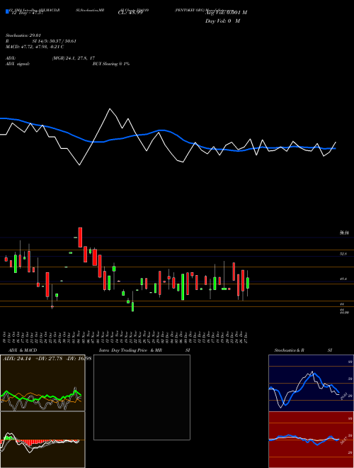Open the red RSI chart panel
Viewport: 354px width, 468px height.
[311, 440]
